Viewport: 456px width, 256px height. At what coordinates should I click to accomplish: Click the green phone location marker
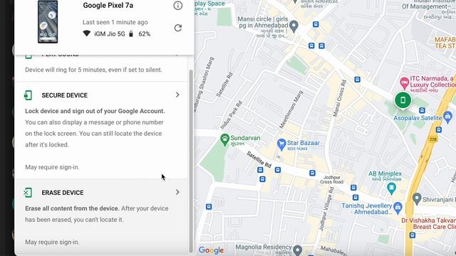(x=403, y=100)
